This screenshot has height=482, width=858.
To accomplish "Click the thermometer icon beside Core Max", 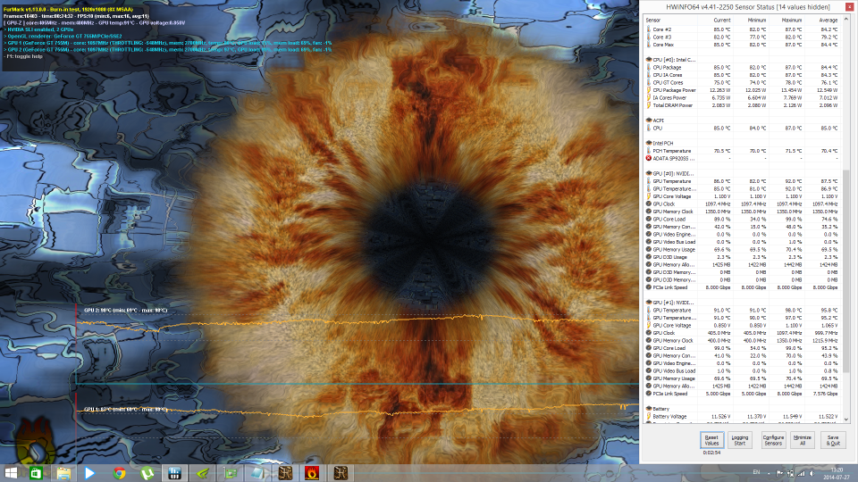I will coord(649,45).
